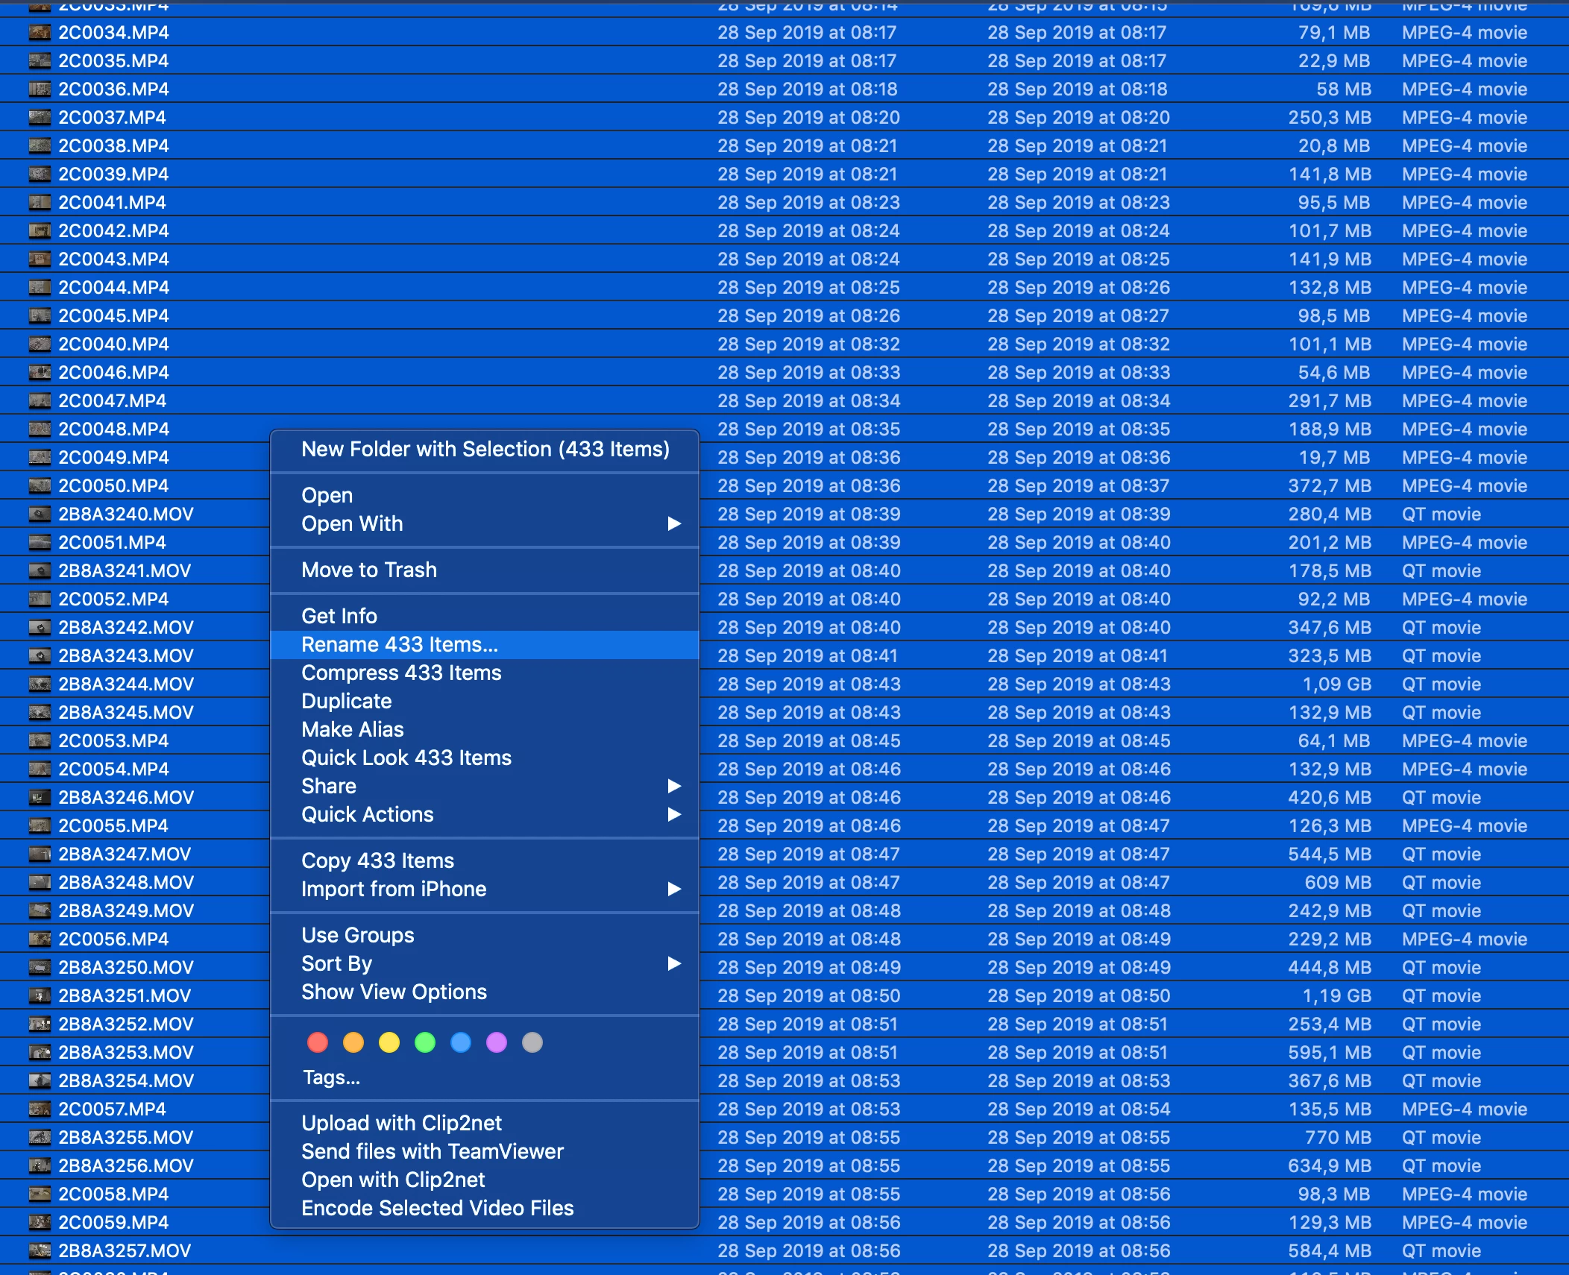Choose Rename 433 Items from context menu
1569x1275 pixels.
400,645
